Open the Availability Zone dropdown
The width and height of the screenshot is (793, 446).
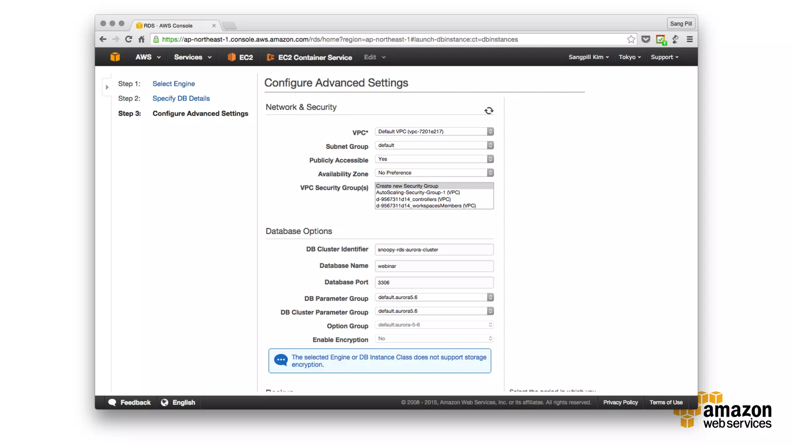click(x=434, y=173)
